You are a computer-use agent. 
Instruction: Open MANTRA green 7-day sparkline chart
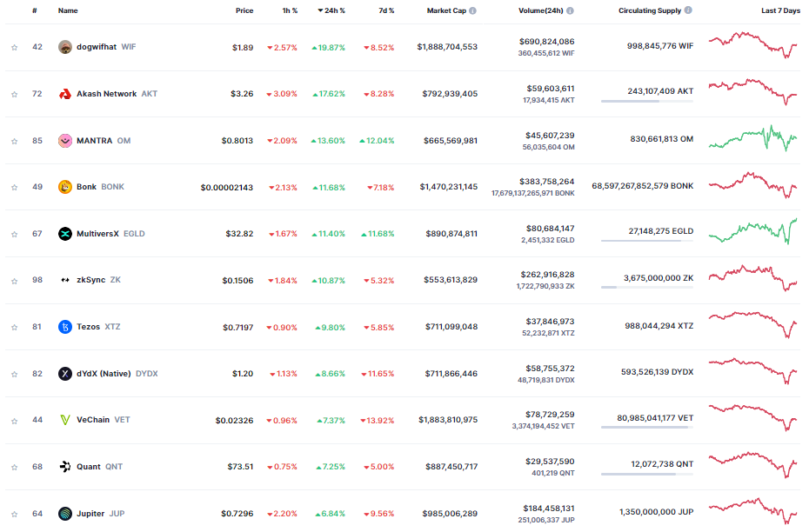(752, 138)
